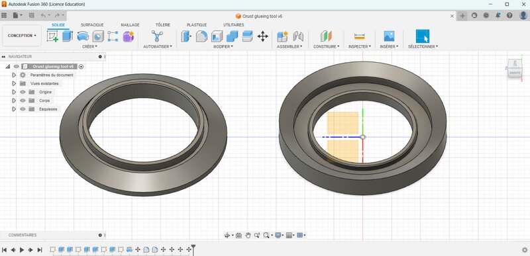Image resolution: width=530 pixels, height=256 pixels.
Task: Switch to the Tôlerie tab
Action: [163, 25]
